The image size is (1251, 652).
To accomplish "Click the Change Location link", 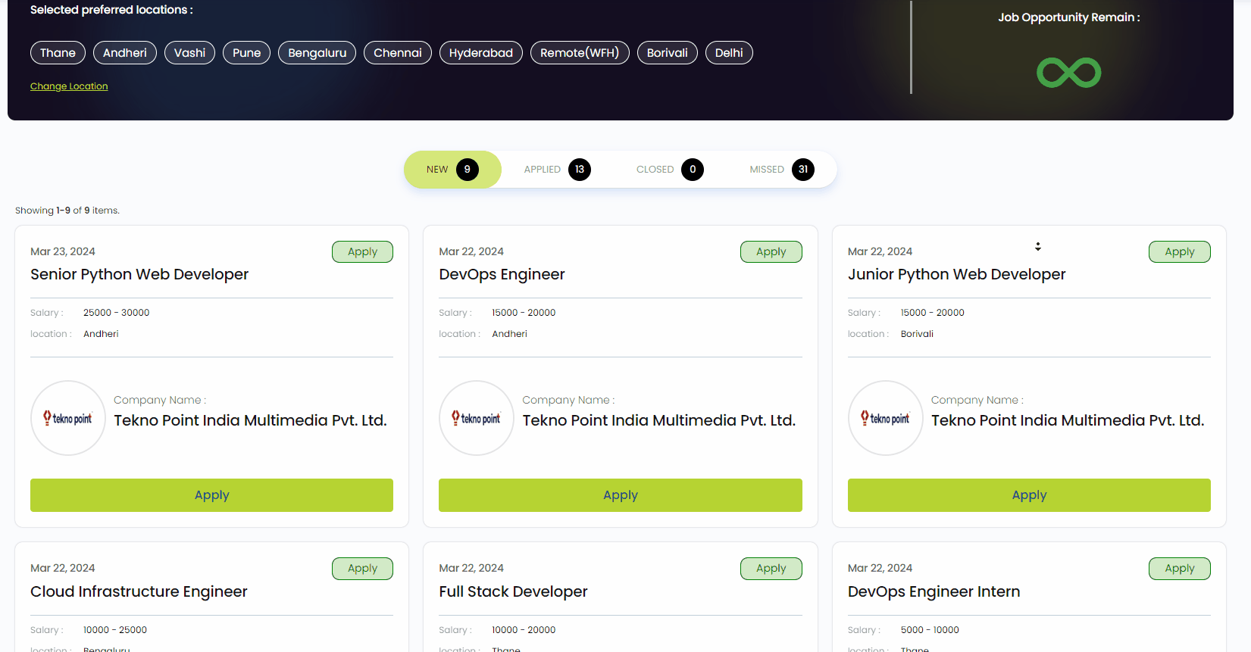I will [x=69, y=86].
